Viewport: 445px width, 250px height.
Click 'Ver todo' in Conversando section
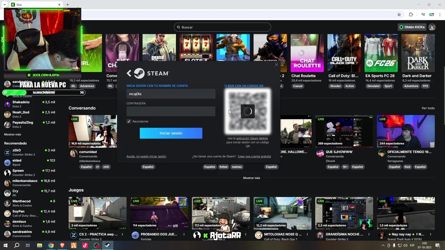[428, 108]
